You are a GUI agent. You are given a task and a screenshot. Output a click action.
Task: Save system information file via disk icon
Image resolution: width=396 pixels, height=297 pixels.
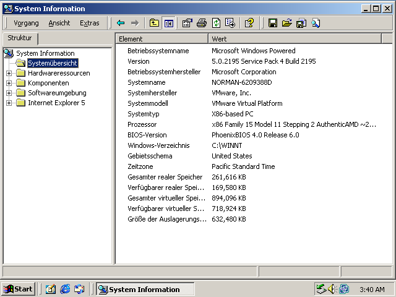(272, 23)
